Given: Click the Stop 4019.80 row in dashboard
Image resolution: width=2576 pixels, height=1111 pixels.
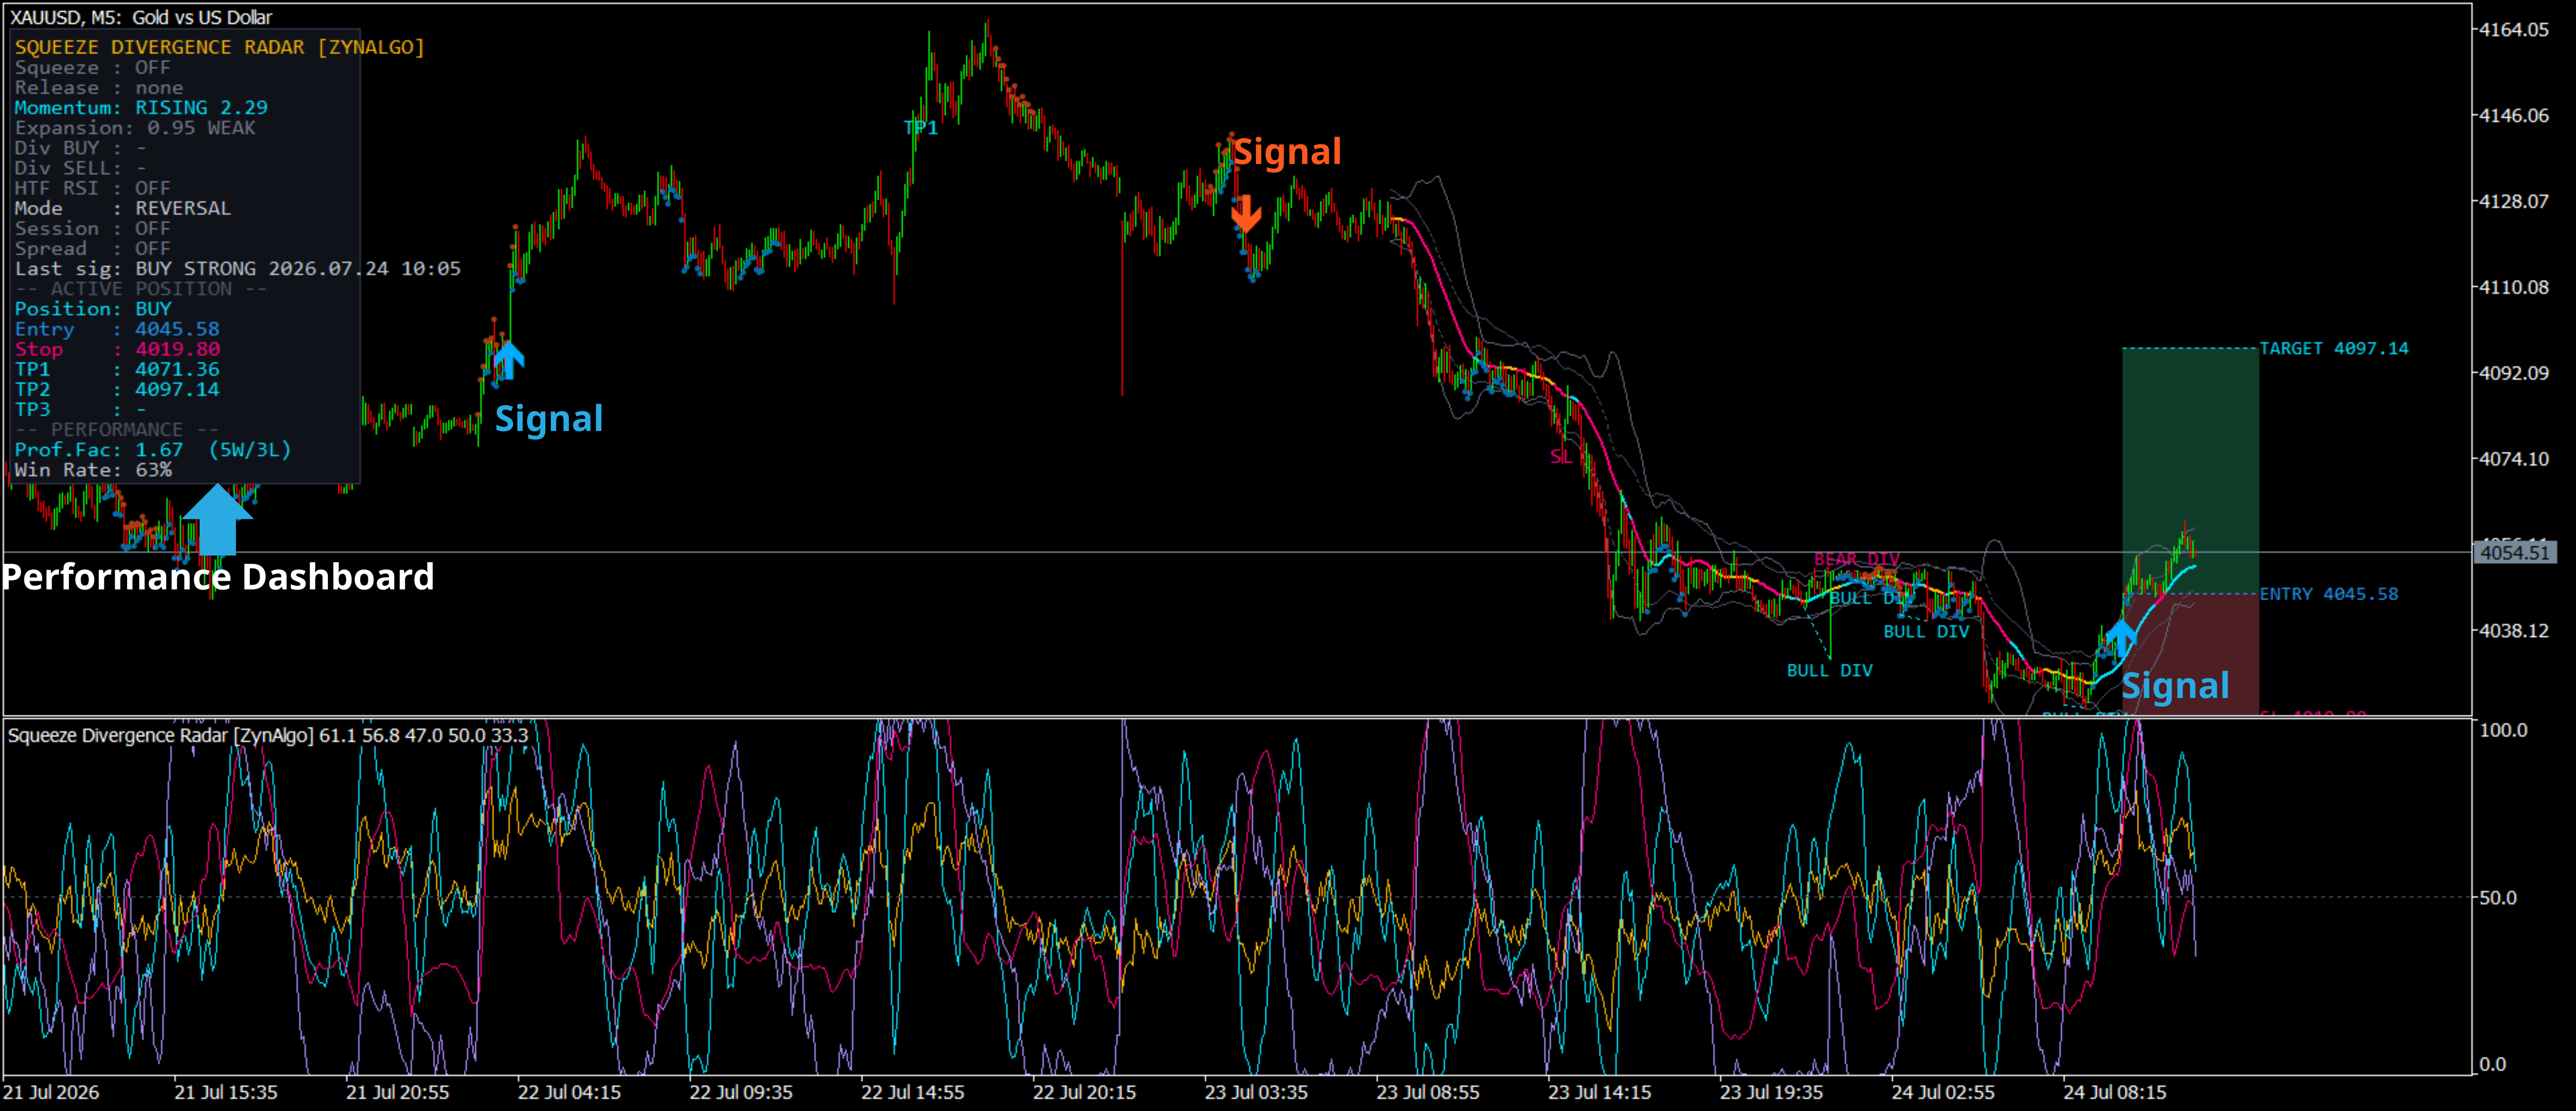Looking at the screenshot, I should 117,349.
